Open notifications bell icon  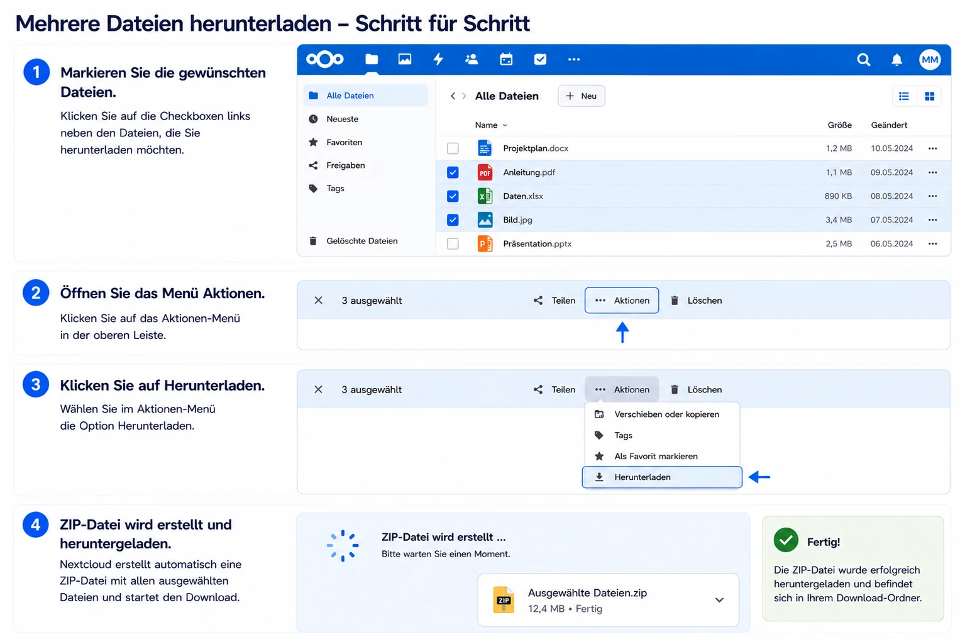[x=897, y=60]
